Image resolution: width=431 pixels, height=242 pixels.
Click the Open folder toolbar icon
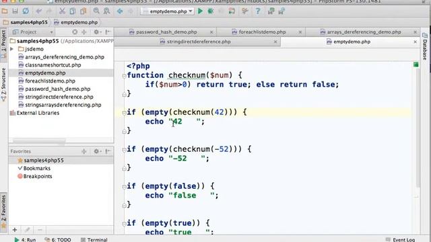[5, 11]
